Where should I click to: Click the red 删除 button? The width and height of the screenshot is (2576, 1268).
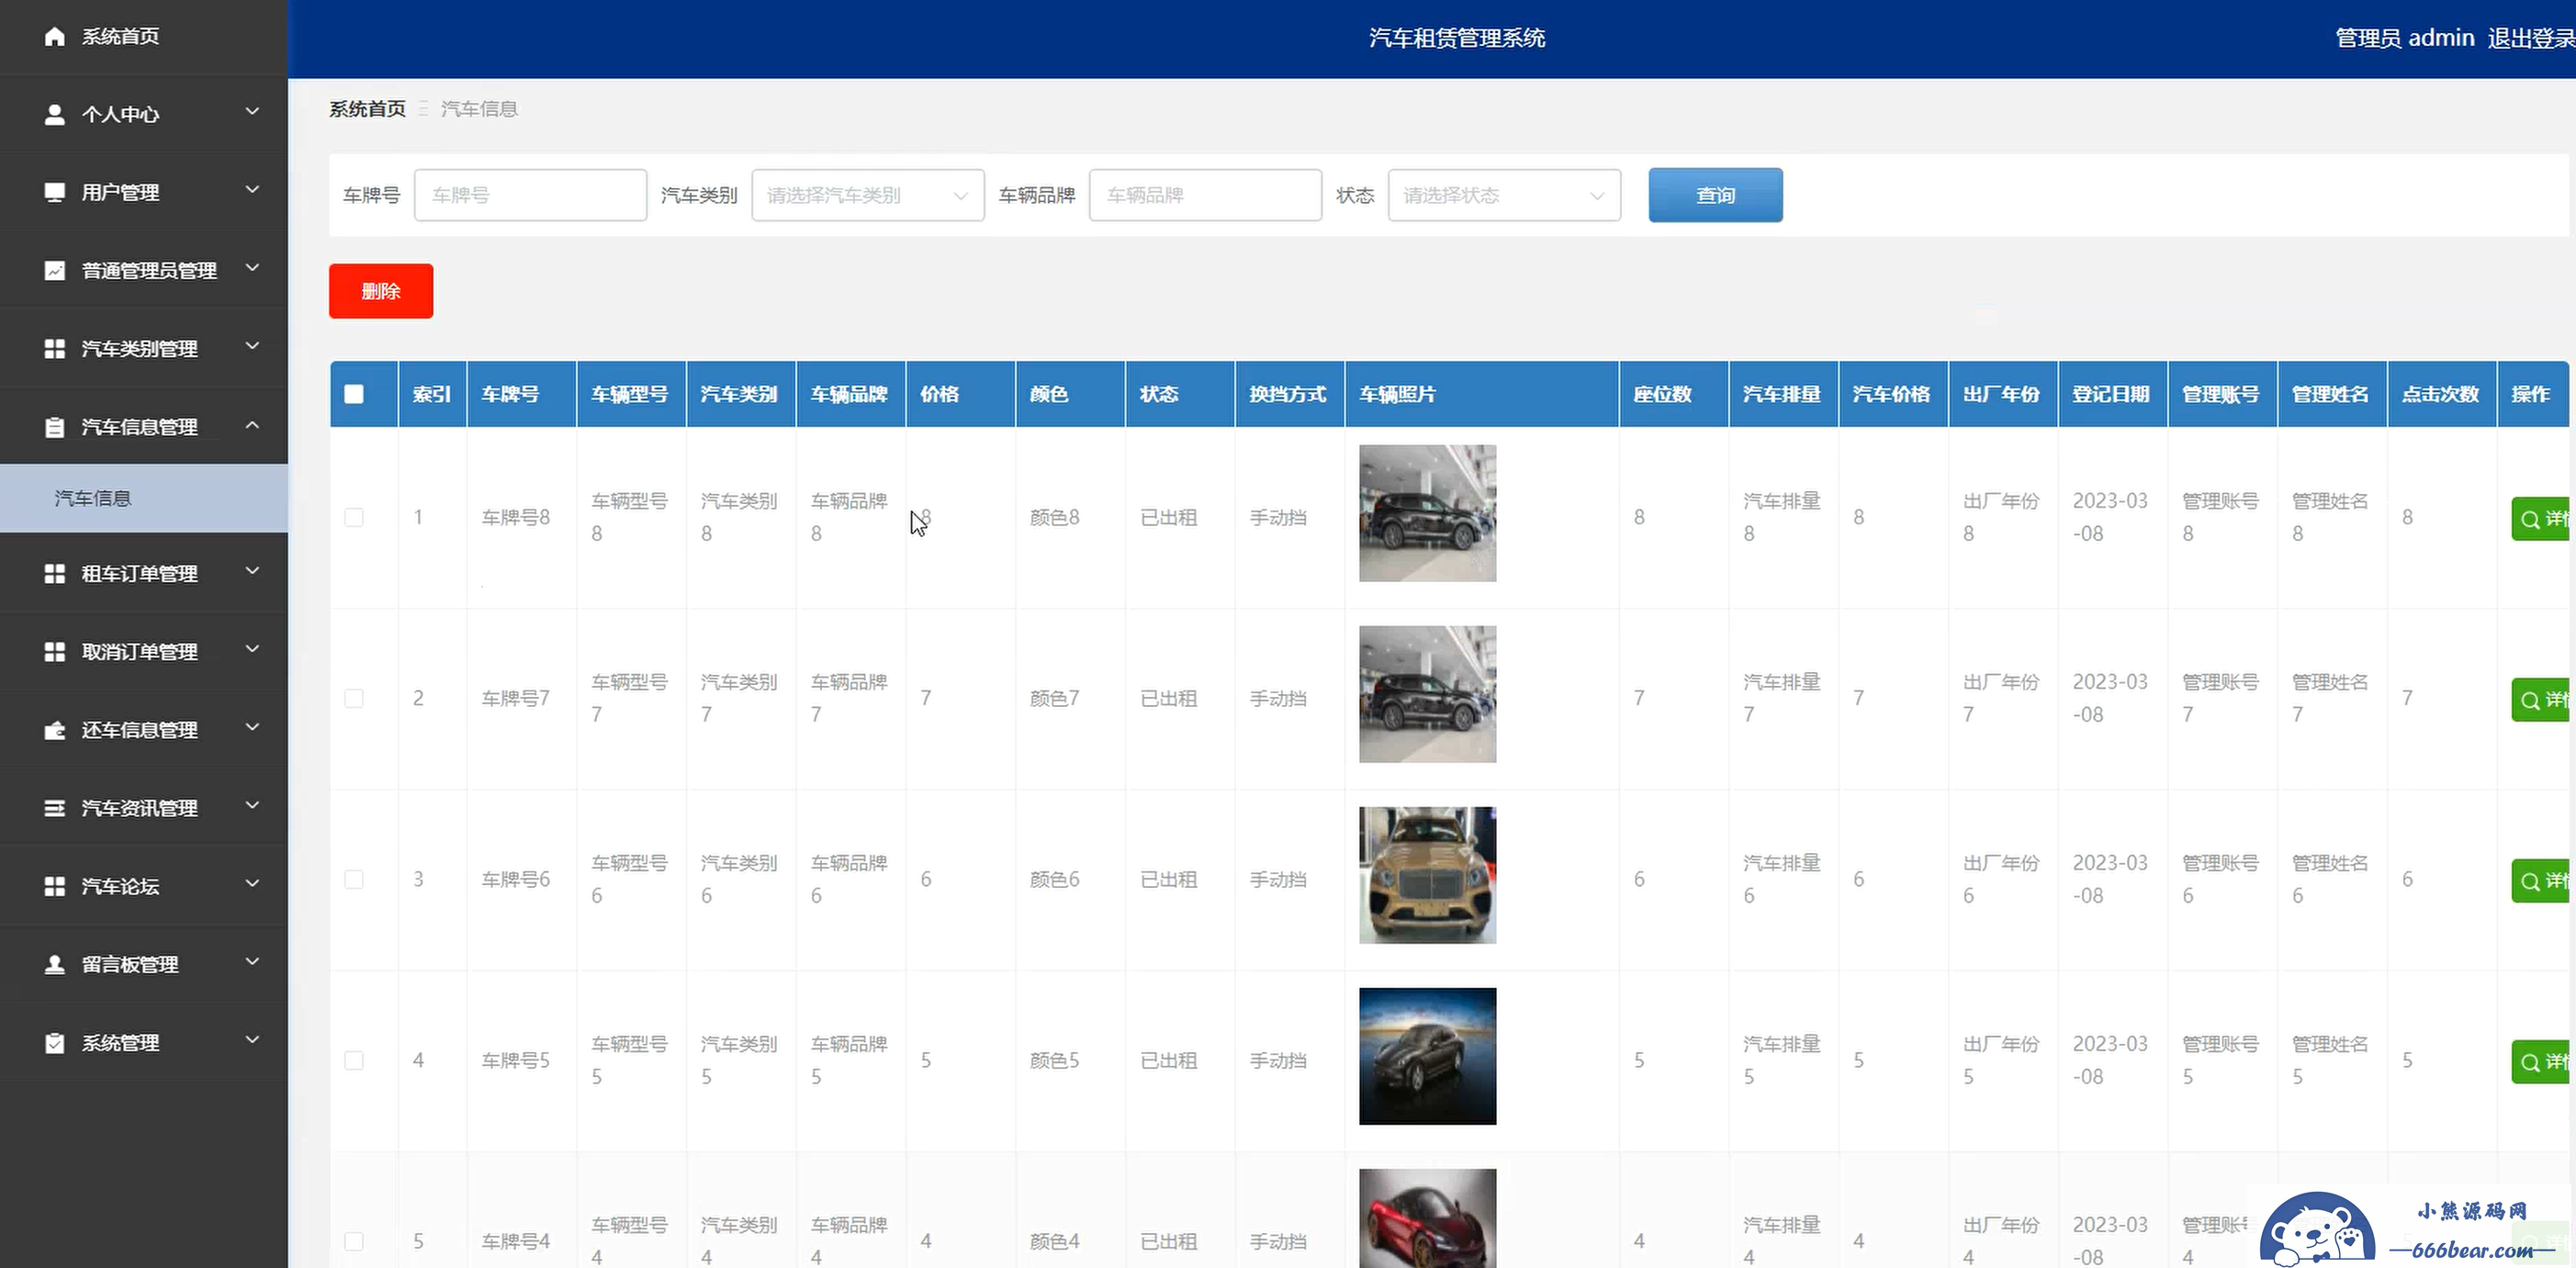click(x=381, y=291)
